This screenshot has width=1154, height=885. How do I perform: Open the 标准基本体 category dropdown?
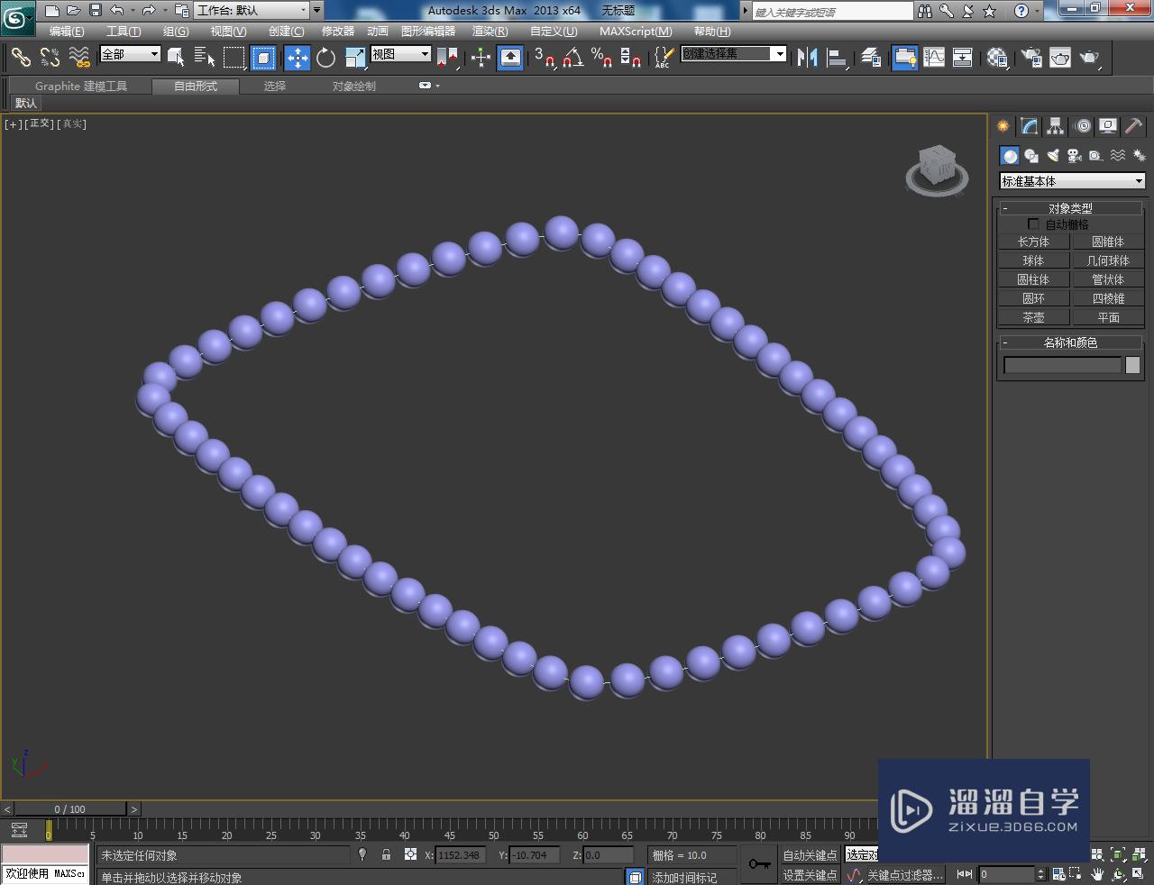1072,181
